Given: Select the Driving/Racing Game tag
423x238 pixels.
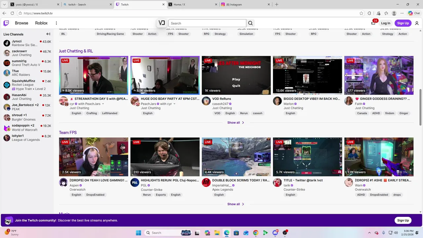Looking at the screenshot, I should click(110, 34).
